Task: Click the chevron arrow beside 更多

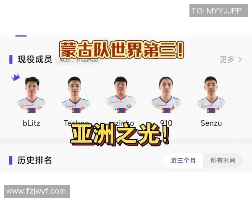Action: [x=240, y=59]
